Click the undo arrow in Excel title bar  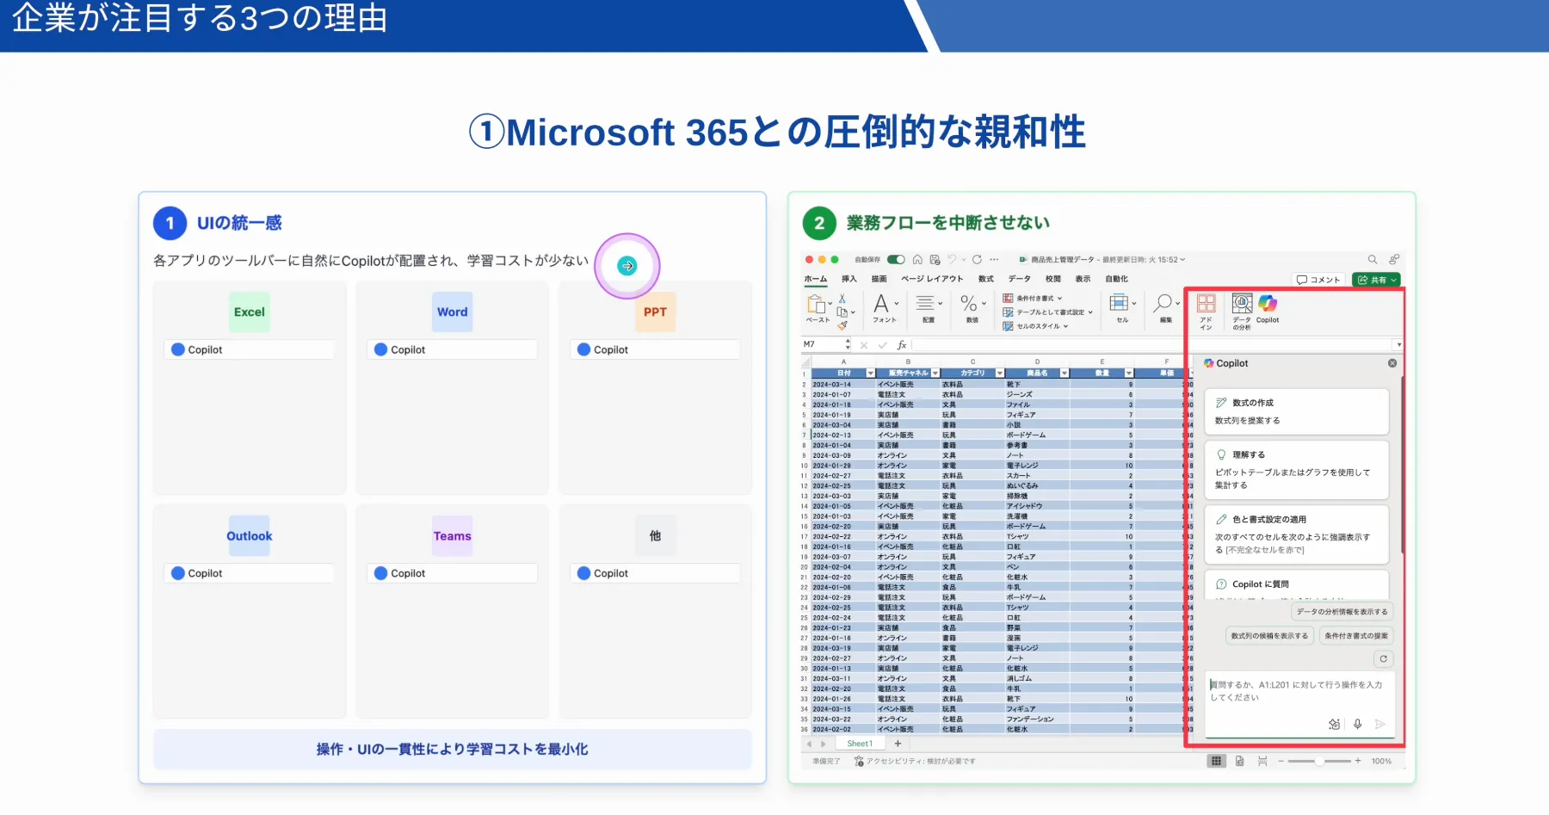click(x=952, y=259)
